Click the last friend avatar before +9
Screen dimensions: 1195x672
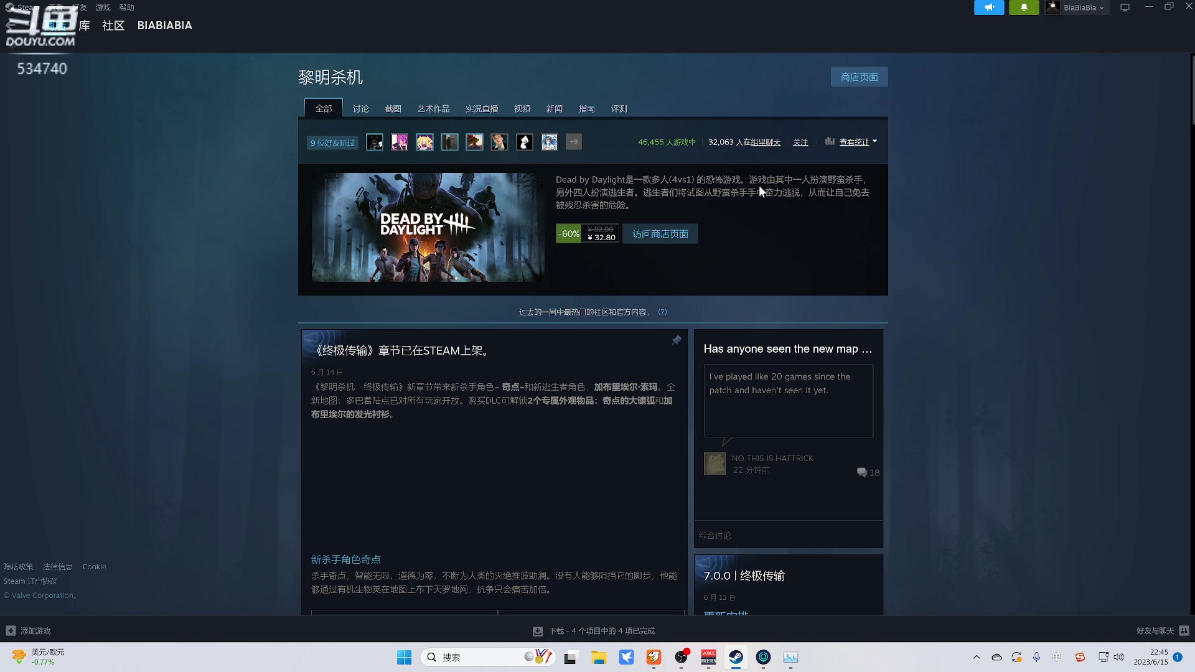[x=550, y=142]
